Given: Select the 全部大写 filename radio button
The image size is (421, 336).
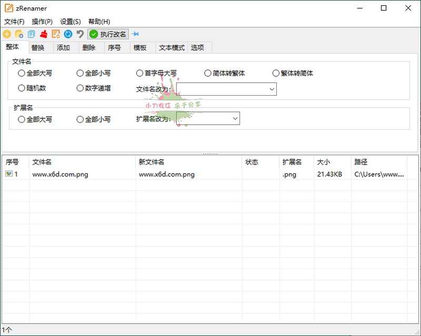Looking at the screenshot, I should pos(21,73).
